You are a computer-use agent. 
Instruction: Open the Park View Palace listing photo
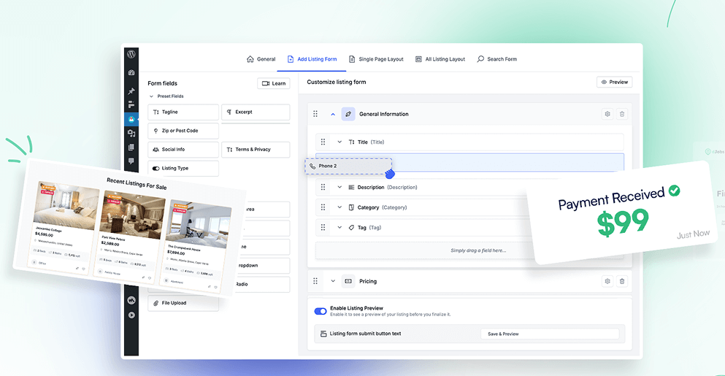pos(132,215)
